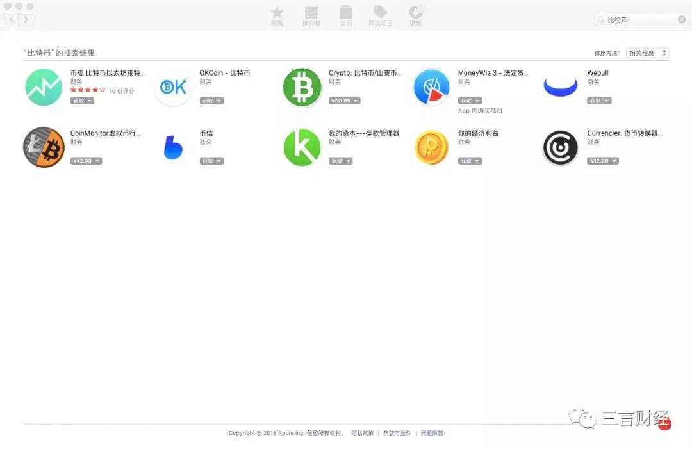The image size is (692, 449).
Task: Click the 排序方法 label
Action: click(x=607, y=53)
